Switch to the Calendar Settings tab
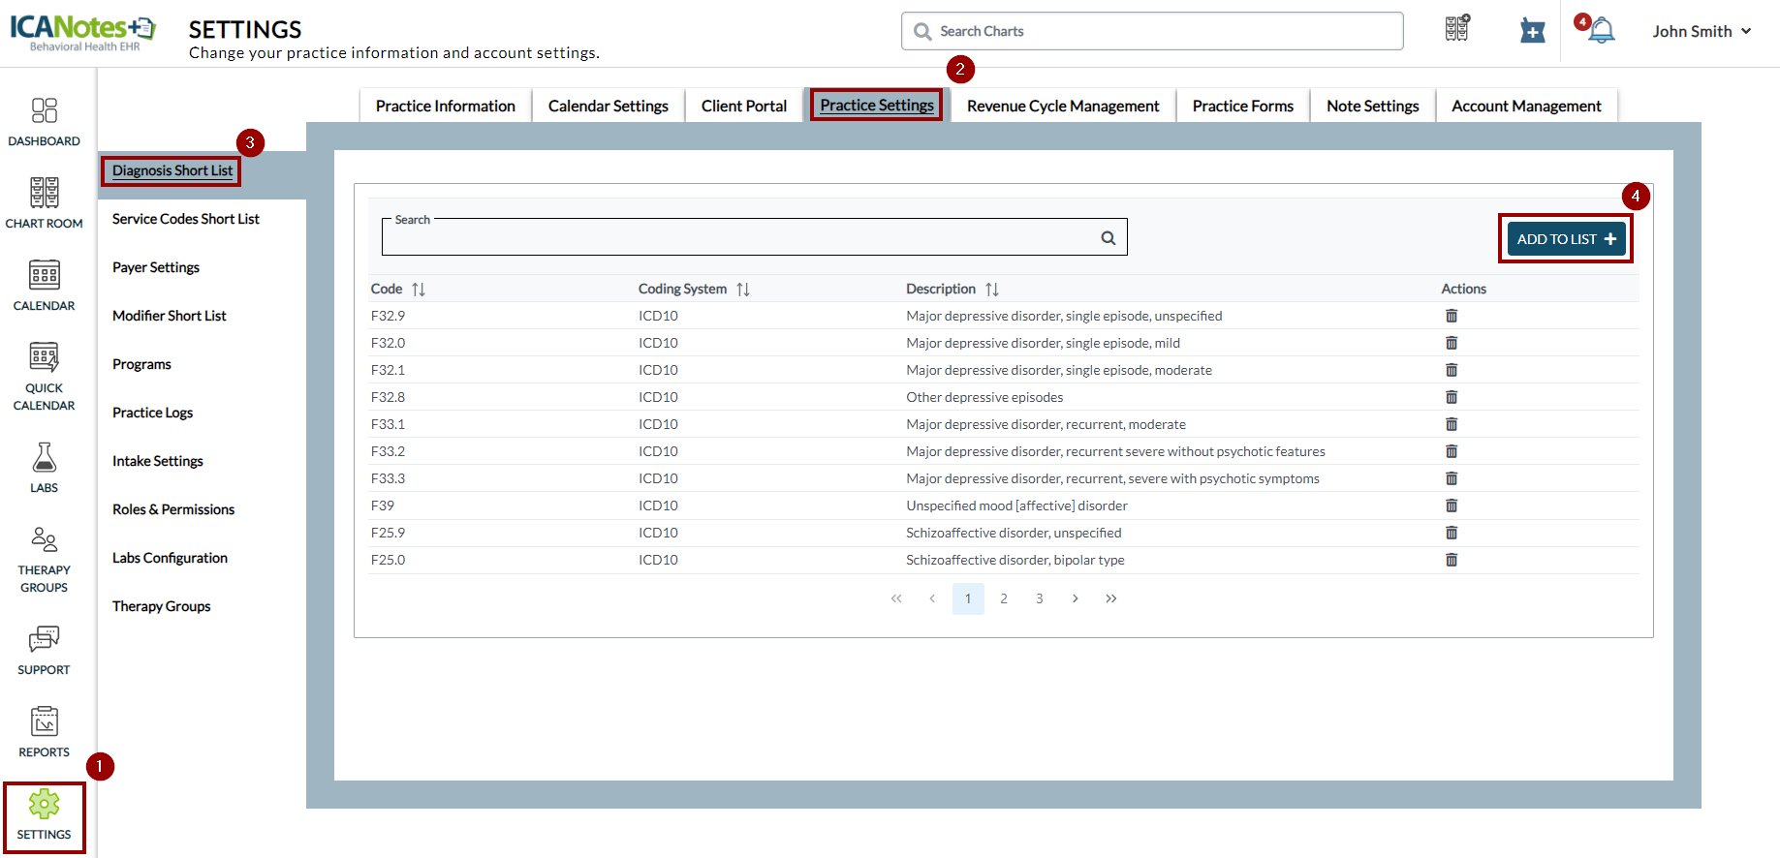This screenshot has width=1780, height=858. pyautogui.click(x=608, y=106)
